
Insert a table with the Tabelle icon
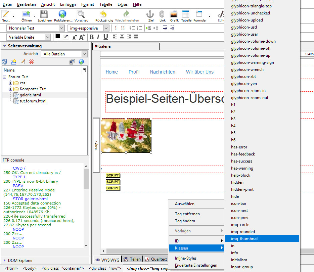point(186,14)
